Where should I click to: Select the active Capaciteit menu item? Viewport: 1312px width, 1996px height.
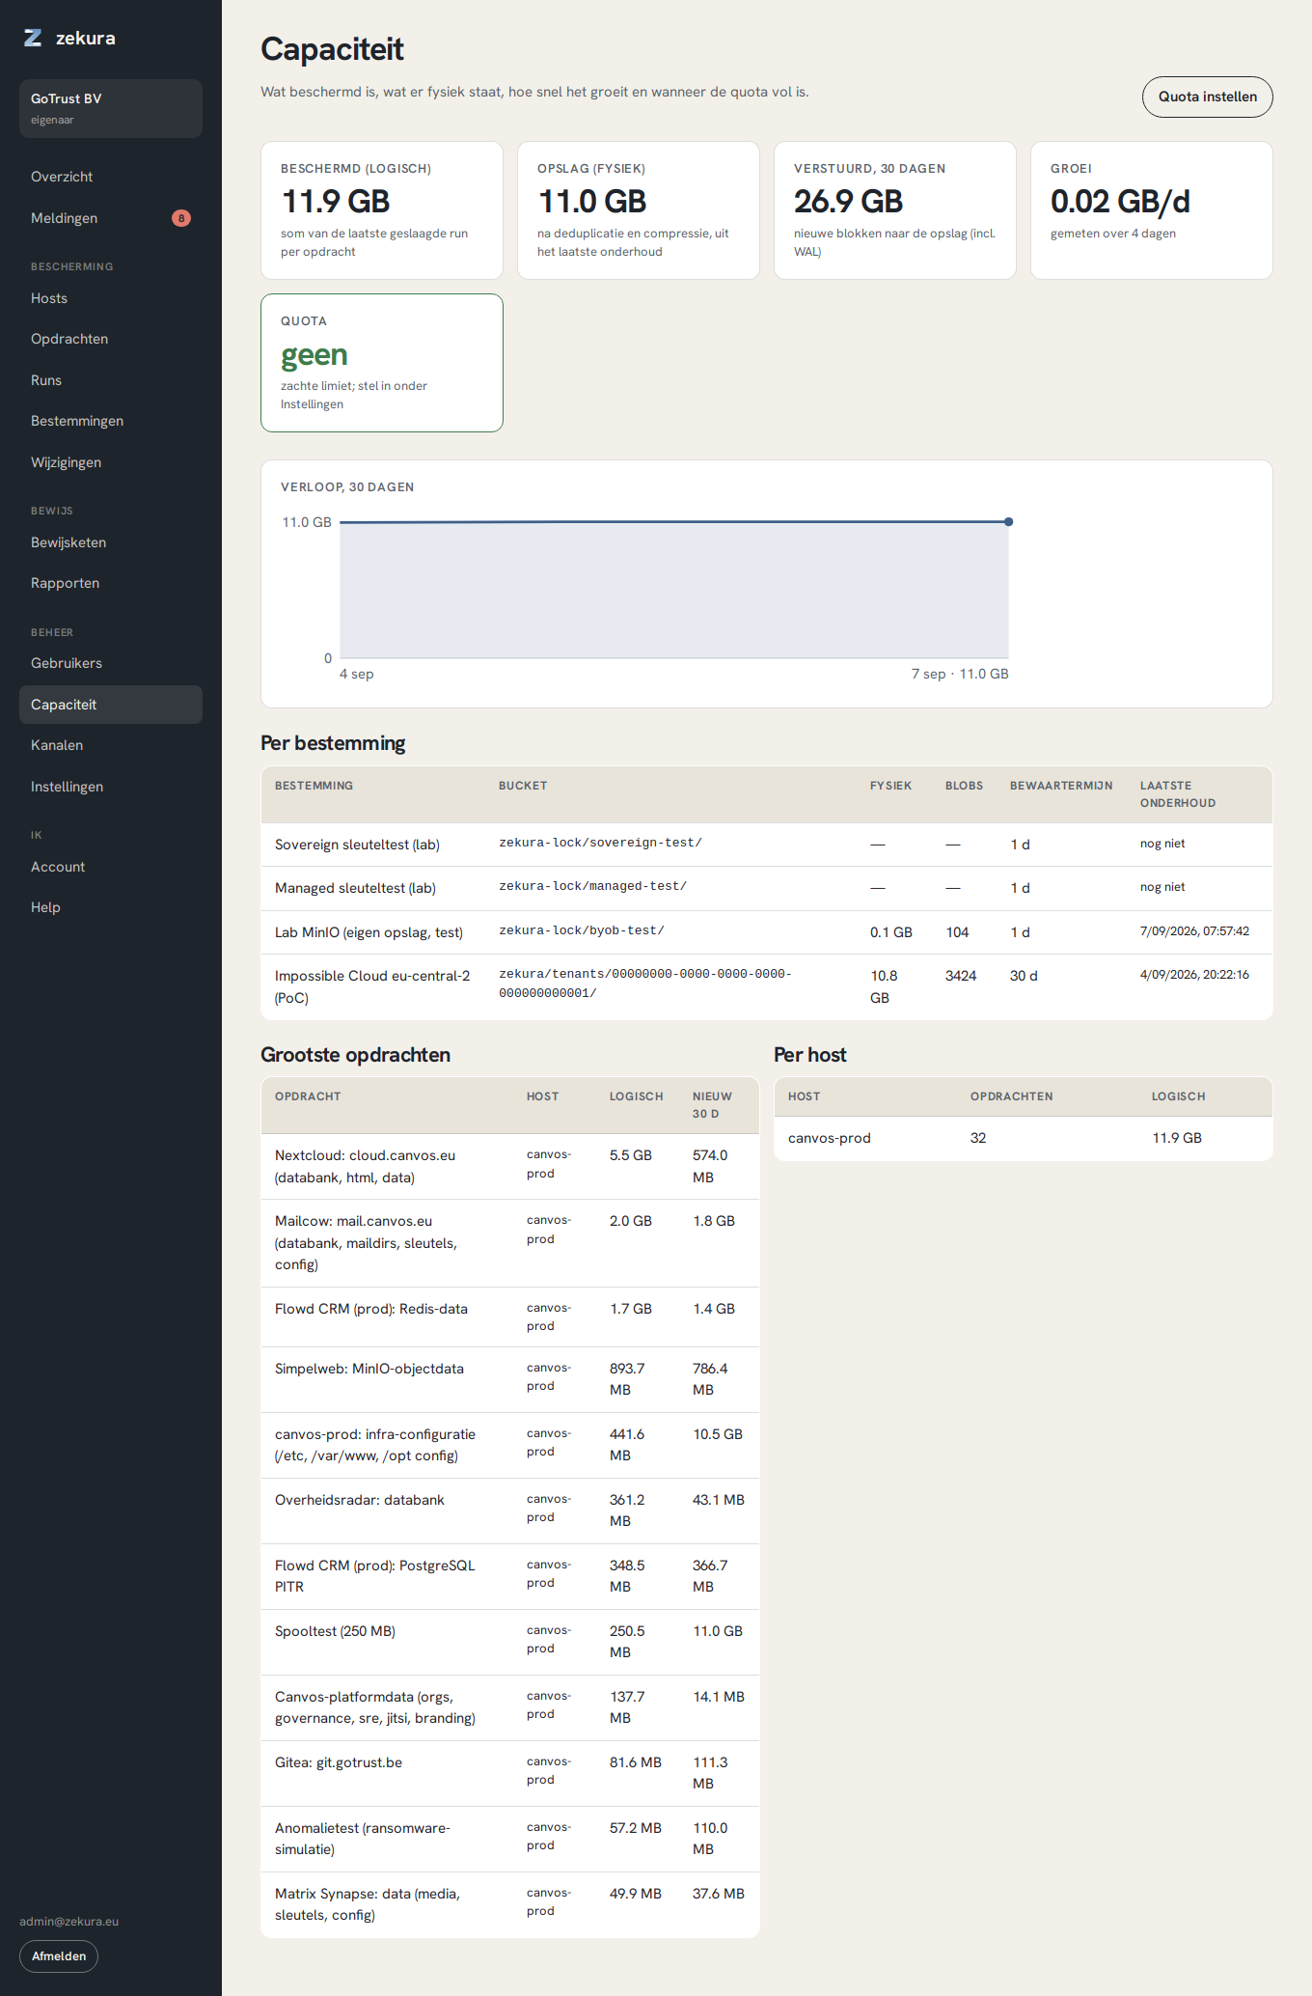[x=111, y=705]
